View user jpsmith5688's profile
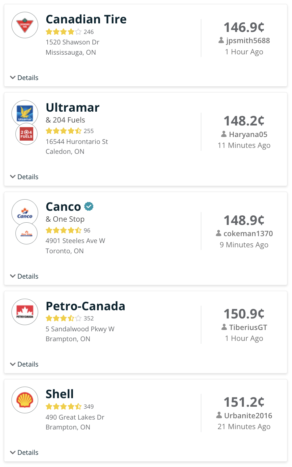This screenshot has width=292, height=467. (x=248, y=41)
